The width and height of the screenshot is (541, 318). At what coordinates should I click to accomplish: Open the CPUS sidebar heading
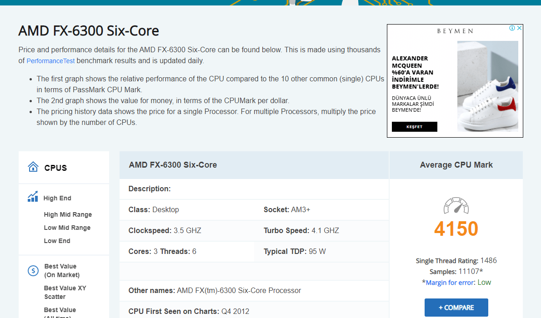[x=55, y=168]
